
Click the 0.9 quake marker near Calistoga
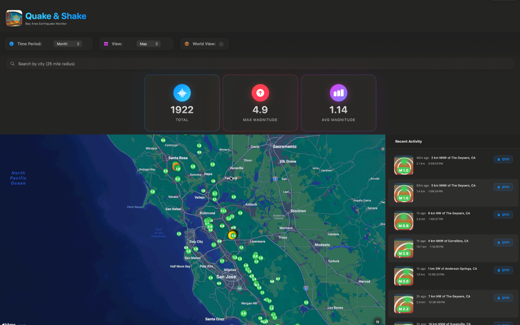coord(163,140)
